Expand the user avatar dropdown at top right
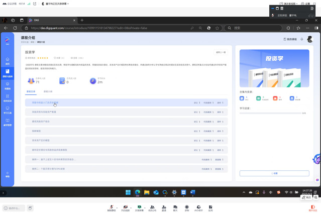This screenshot has height=214, width=321. tap(311, 39)
